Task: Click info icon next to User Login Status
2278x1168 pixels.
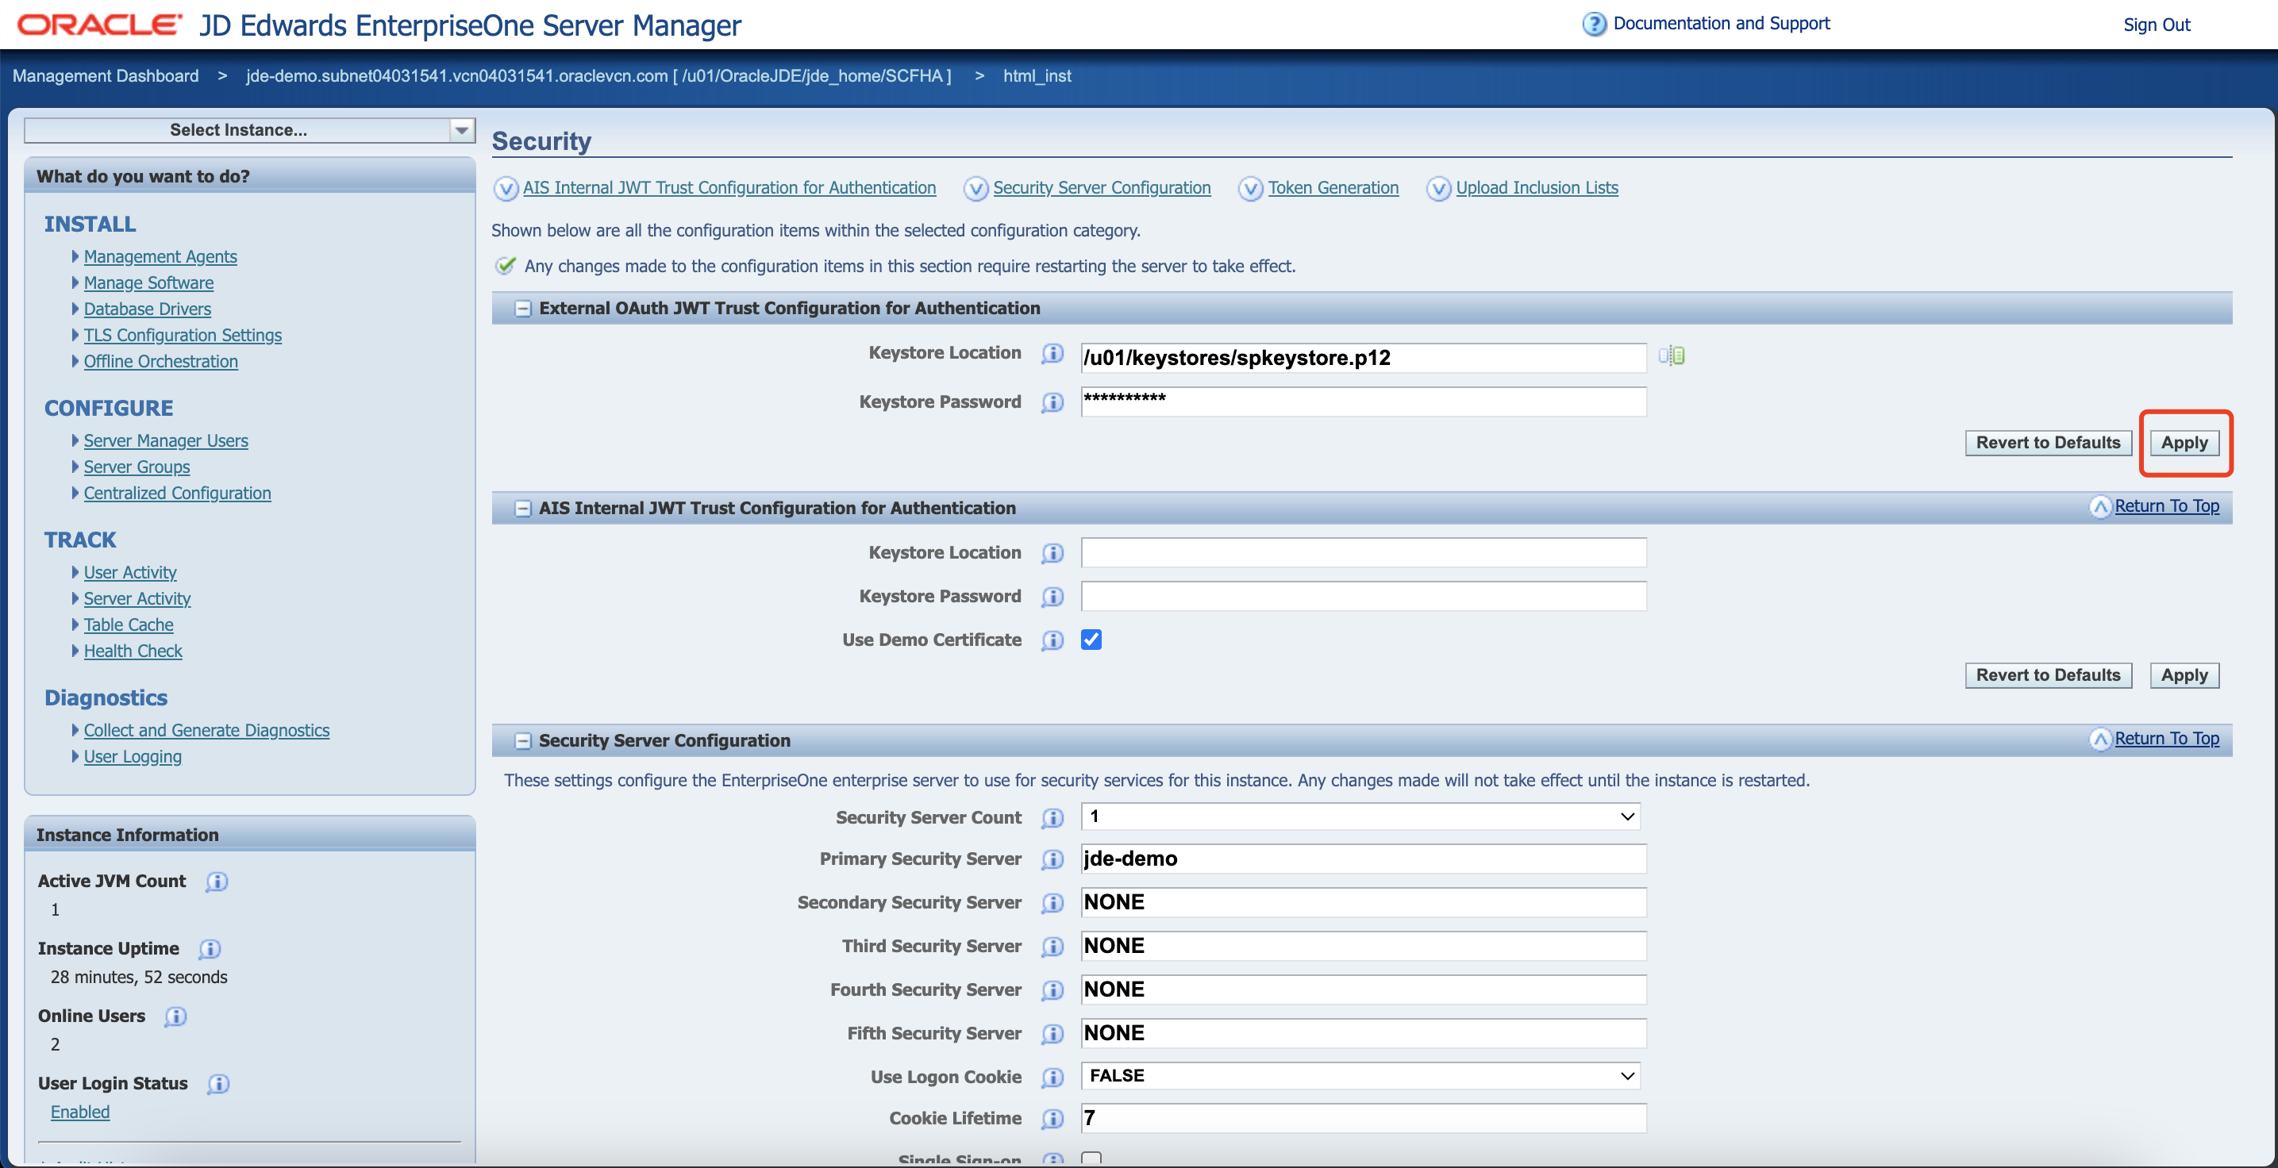Action: click(x=217, y=1084)
